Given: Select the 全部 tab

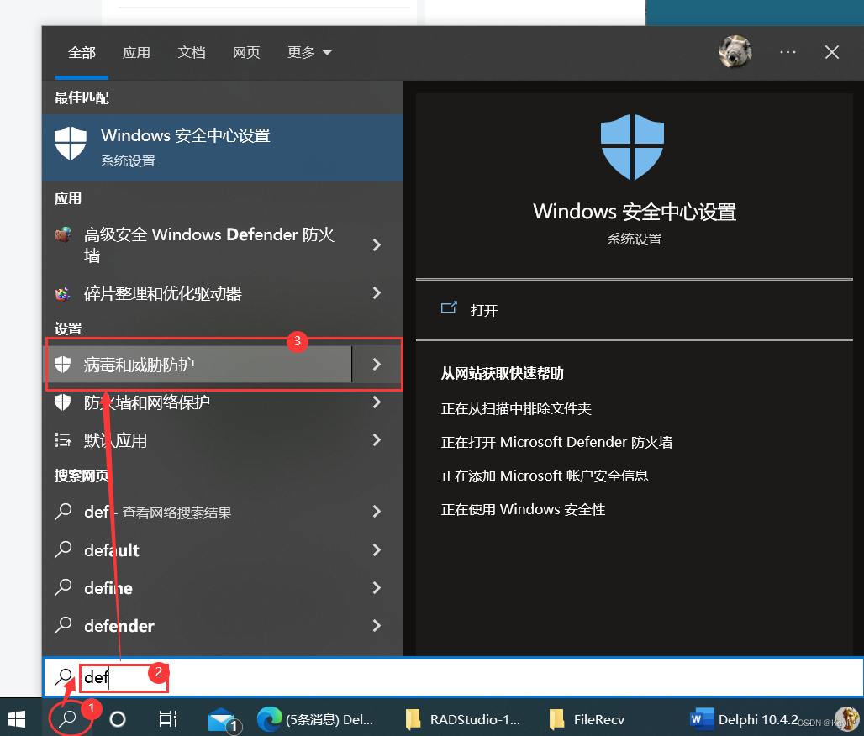Looking at the screenshot, I should [x=82, y=52].
